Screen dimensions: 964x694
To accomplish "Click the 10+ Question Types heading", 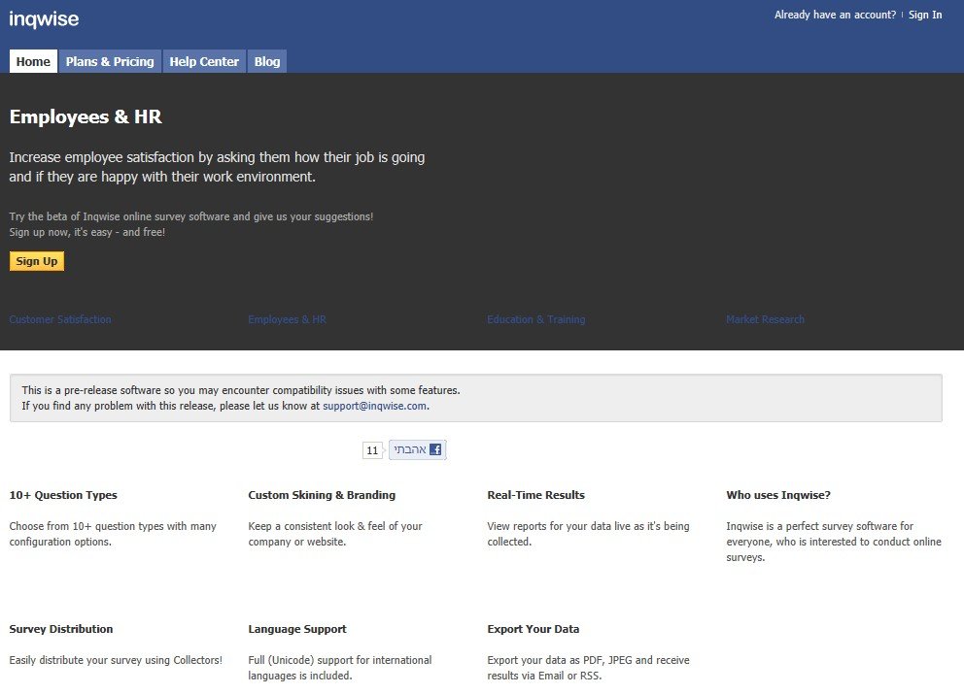I will pos(63,495).
